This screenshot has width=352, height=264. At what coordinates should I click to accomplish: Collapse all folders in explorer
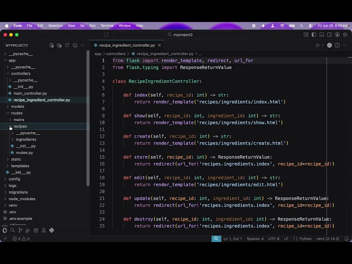[x=75, y=45]
